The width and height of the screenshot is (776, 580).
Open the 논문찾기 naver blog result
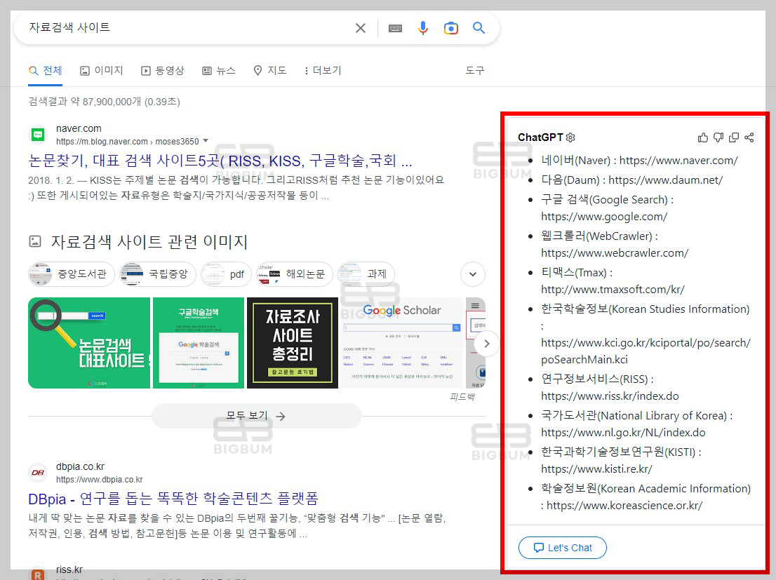(220, 161)
